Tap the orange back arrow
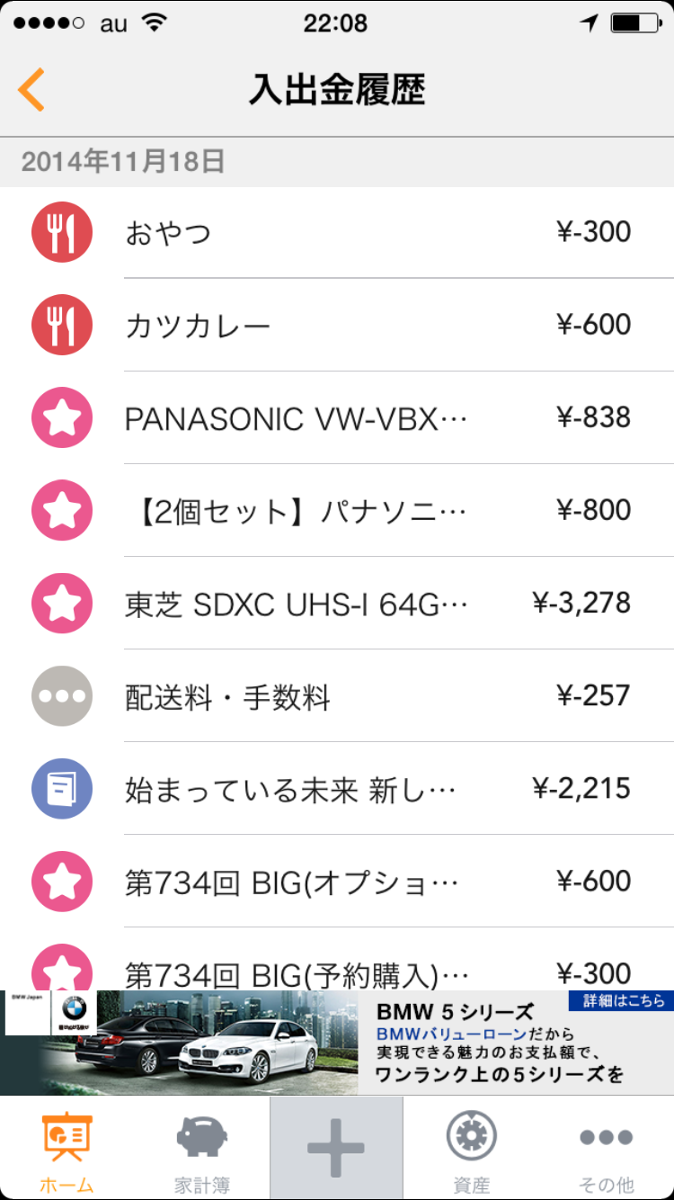The height and width of the screenshot is (1200, 674). tap(31, 90)
